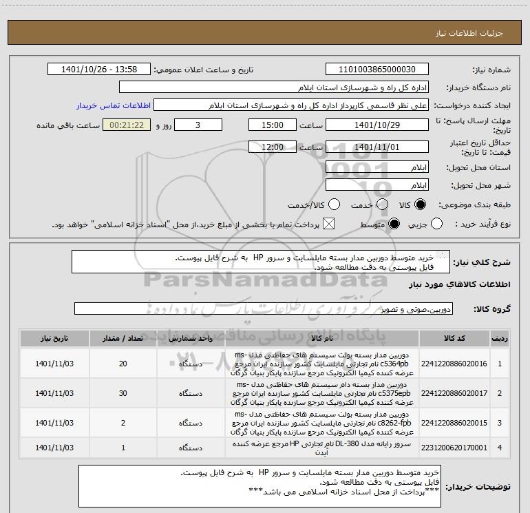Click the ردیف column header

tap(500, 339)
